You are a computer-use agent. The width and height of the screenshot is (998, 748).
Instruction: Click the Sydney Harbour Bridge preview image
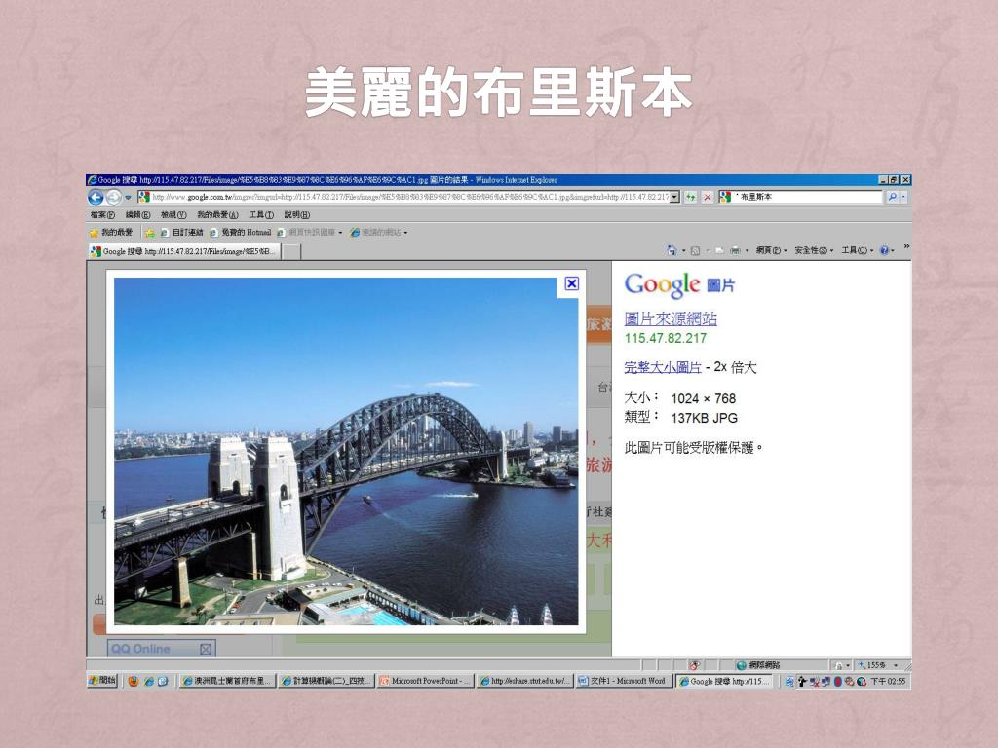[346, 451]
